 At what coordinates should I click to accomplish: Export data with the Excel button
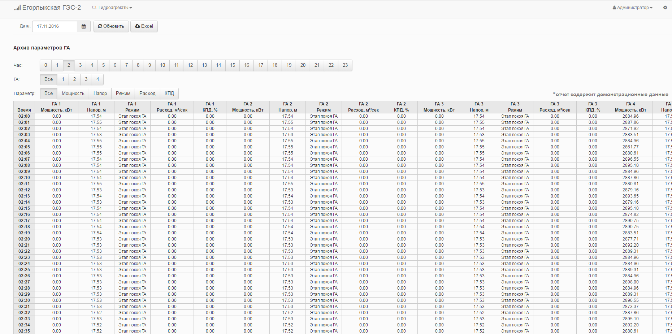click(x=144, y=26)
